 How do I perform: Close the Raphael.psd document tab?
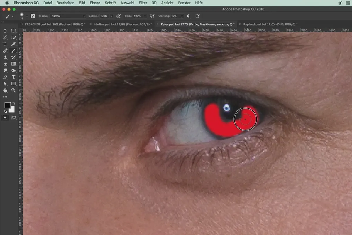pyautogui.click(x=240, y=24)
